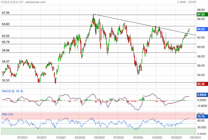The width and height of the screenshot is (208, 140).
Task: Click the 68.00 price axis label
Action: (x=201, y=10)
